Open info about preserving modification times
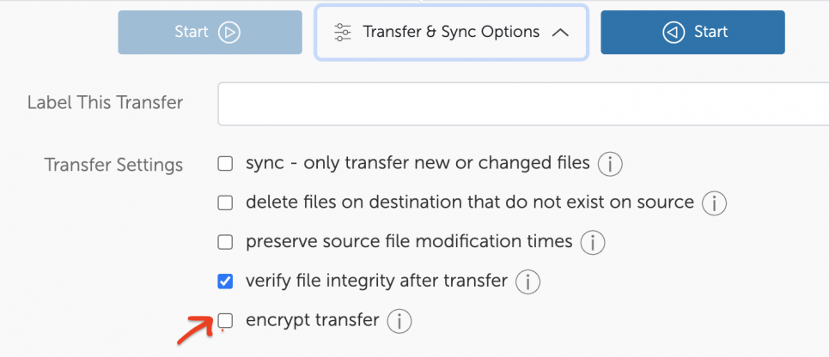This screenshot has width=829, height=357. tap(592, 242)
